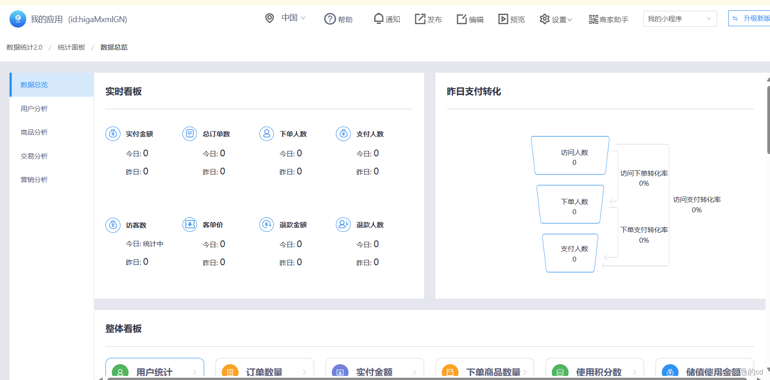Select 数据总览 in sidebar
This screenshot has width=770, height=380.
(x=52, y=84)
